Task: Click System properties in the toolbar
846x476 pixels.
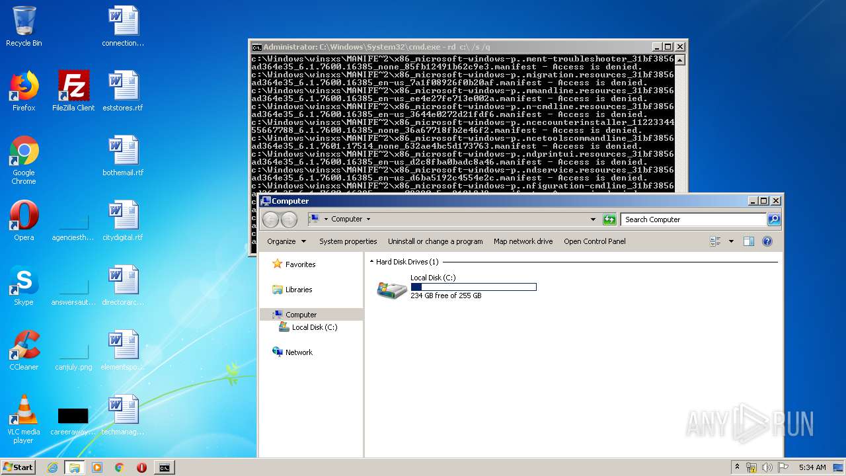Action: (x=348, y=241)
